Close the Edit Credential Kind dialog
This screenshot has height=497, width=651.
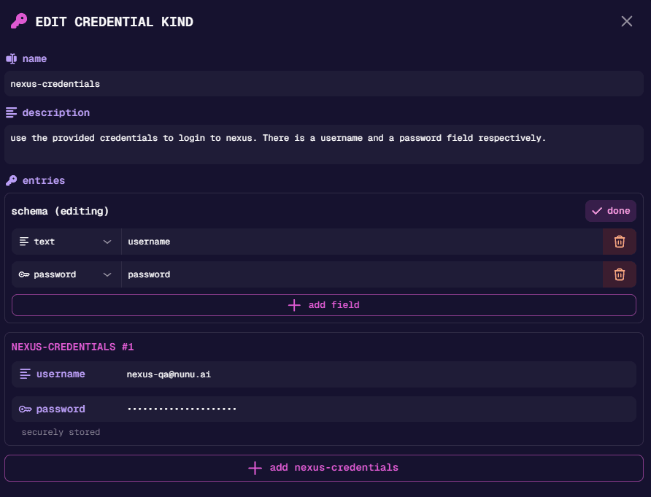[626, 21]
